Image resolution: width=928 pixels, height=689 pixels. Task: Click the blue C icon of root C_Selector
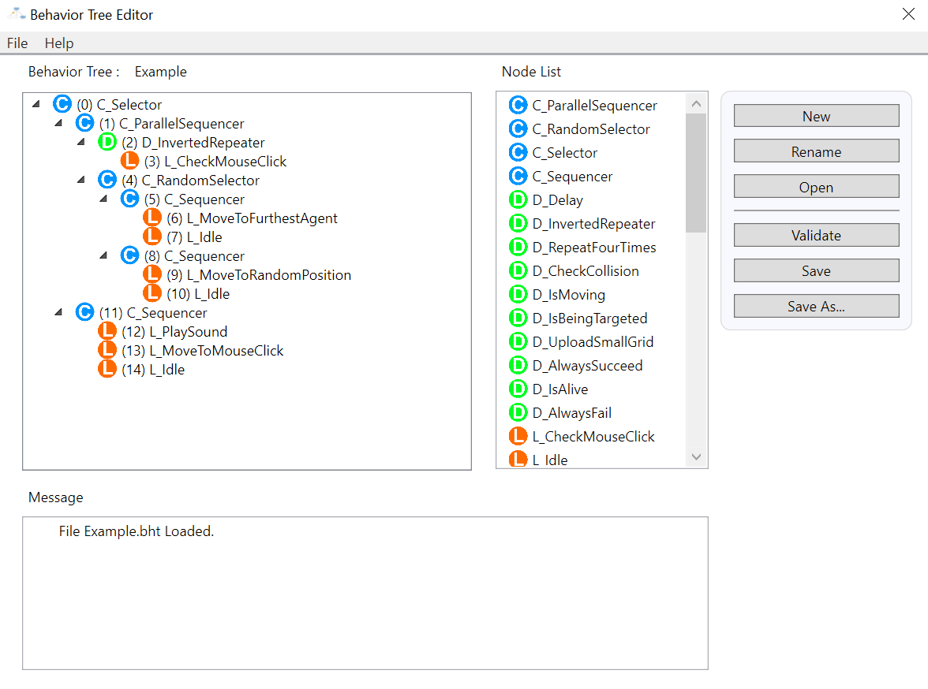62,105
